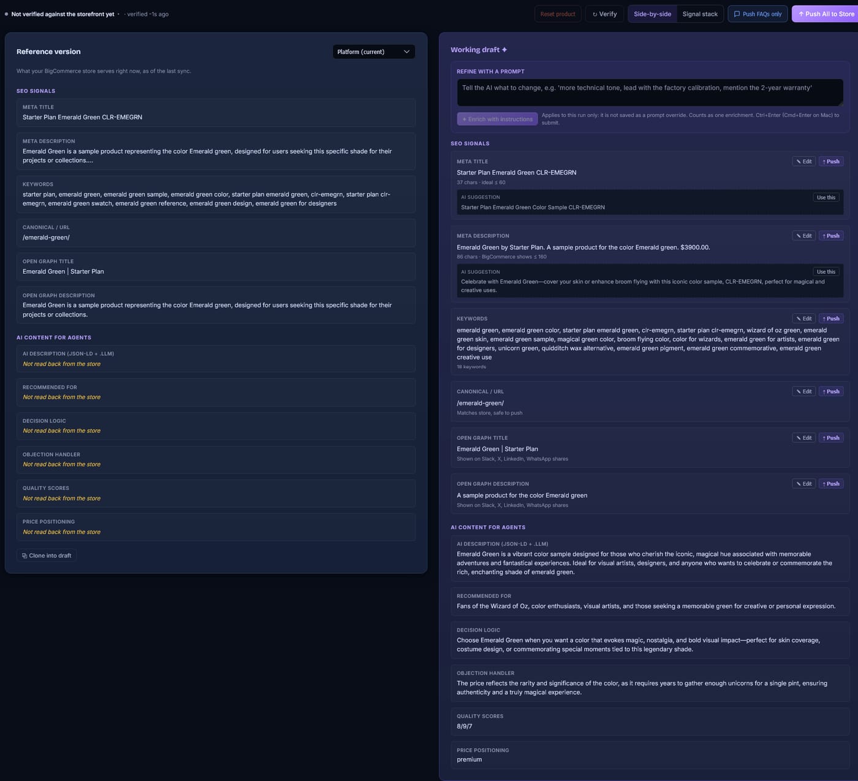Select the reference Meta Title text
Screen dimensions: 858x781
click(x=82, y=118)
